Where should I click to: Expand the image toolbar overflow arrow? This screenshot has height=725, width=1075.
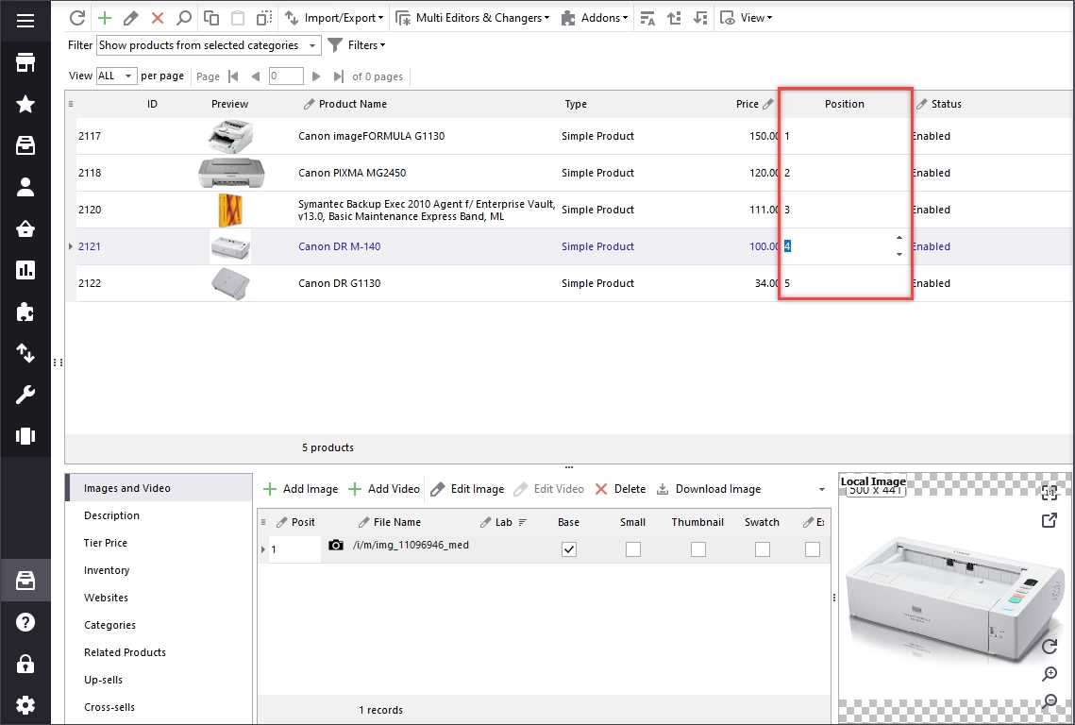point(821,489)
